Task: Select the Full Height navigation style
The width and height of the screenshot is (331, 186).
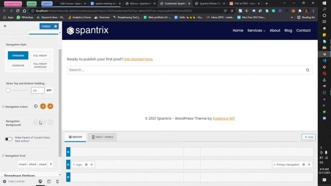Action: coord(40,55)
